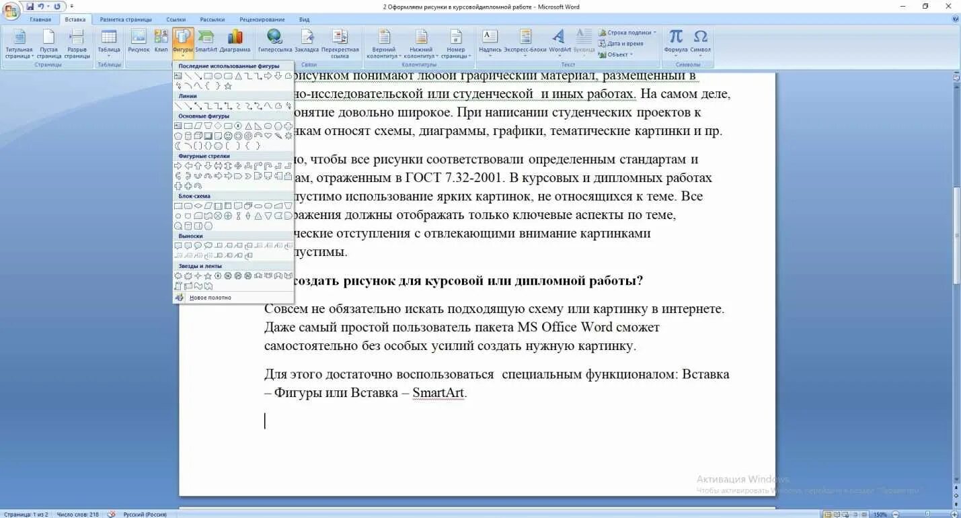The height and width of the screenshot is (518, 961).
Task: Open Customize Quick Access Toolbar arrow
Action: coord(72,6)
